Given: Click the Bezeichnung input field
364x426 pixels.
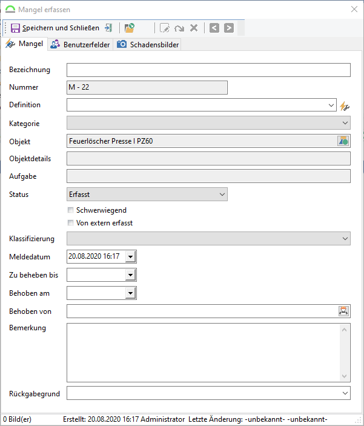Looking at the screenshot, I should (x=208, y=70).
